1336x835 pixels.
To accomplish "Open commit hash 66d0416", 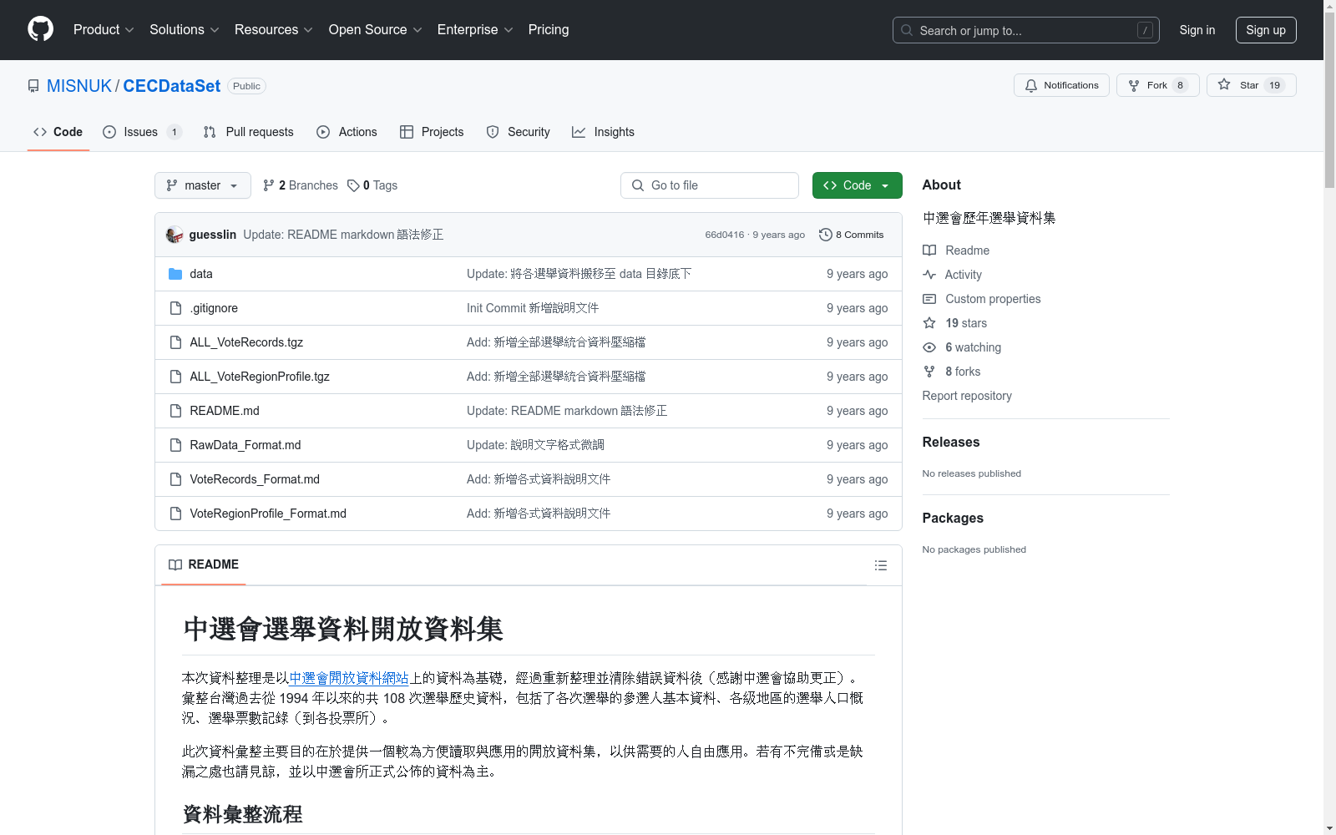I will [x=724, y=235].
